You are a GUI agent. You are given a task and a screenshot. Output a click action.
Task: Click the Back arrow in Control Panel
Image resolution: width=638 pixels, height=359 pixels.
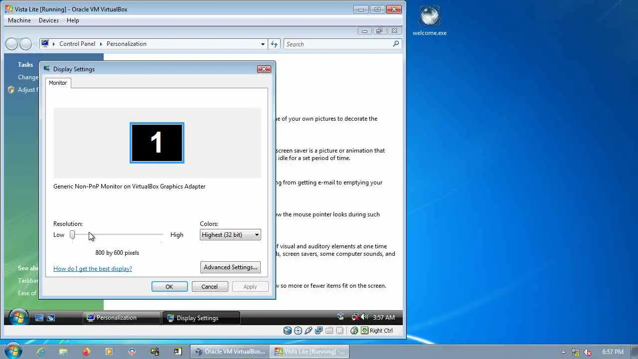[x=11, y=44]
